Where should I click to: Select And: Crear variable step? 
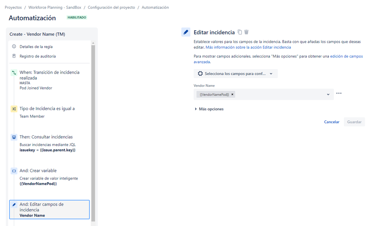[x=49, y=177]
